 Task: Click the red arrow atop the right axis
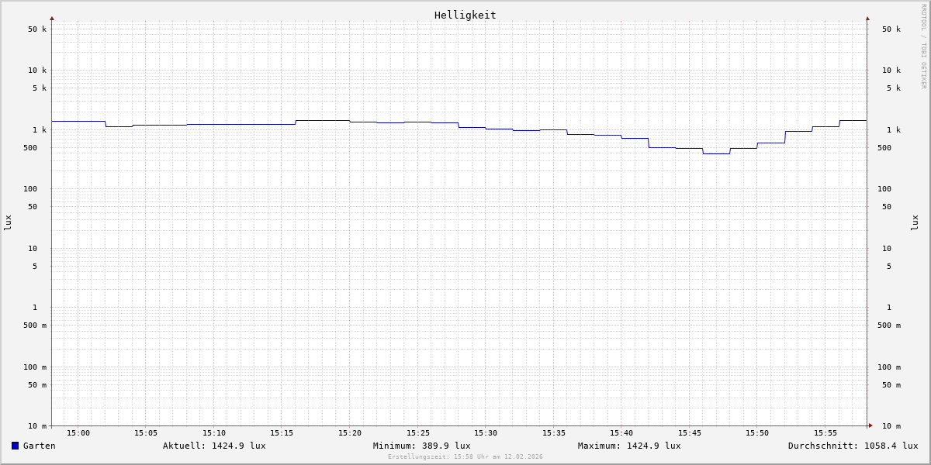[867, 19]
